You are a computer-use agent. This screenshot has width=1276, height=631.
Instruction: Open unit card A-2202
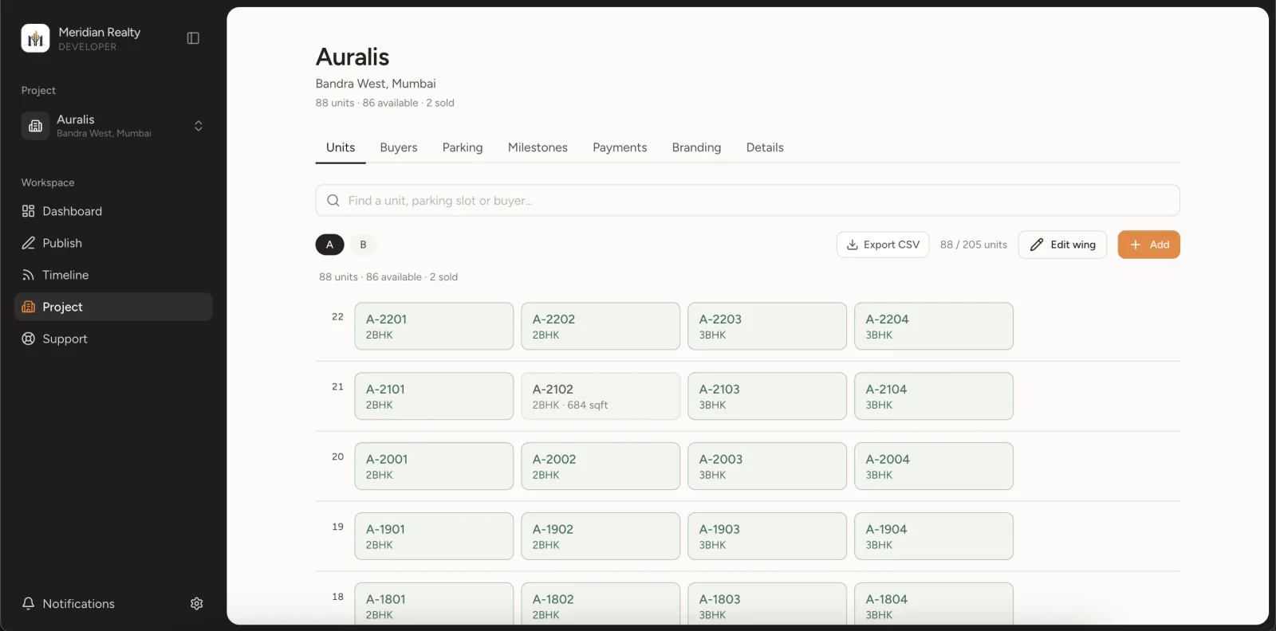pyautogui.click(x=601, y=326)
